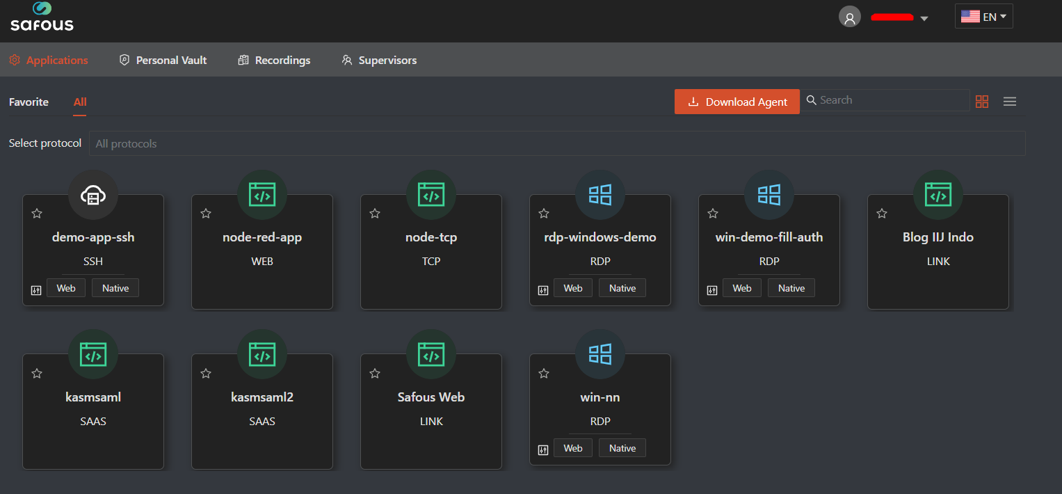This screenshot has width=1062, height=494.
Task: Click the Blog IIJ Indo code icon
Action: pyautogui.click(x=938, y=195)
